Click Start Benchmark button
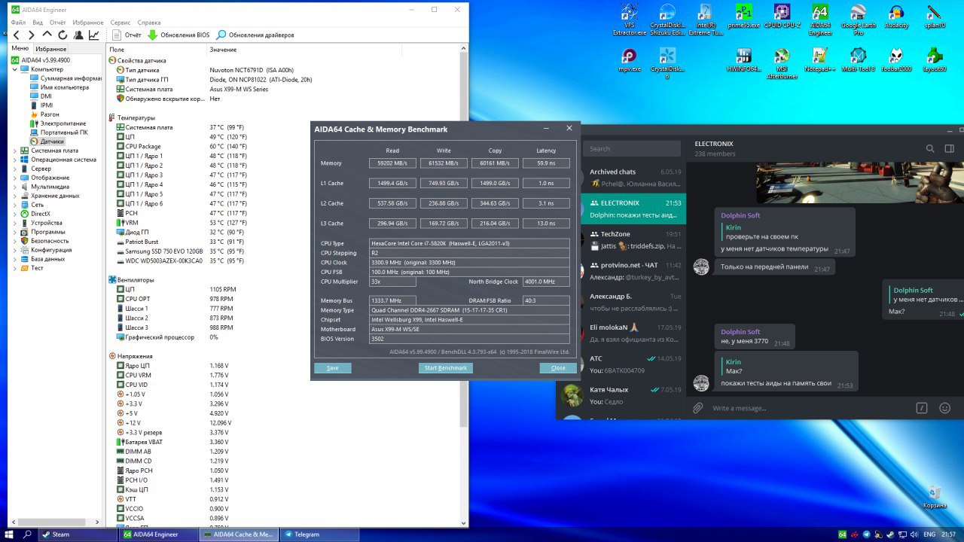Viewport: 964px width, 542px height. click(x=446, y=368)
